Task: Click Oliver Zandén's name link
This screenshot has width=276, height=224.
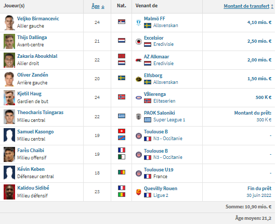Action: coord(33,75)
